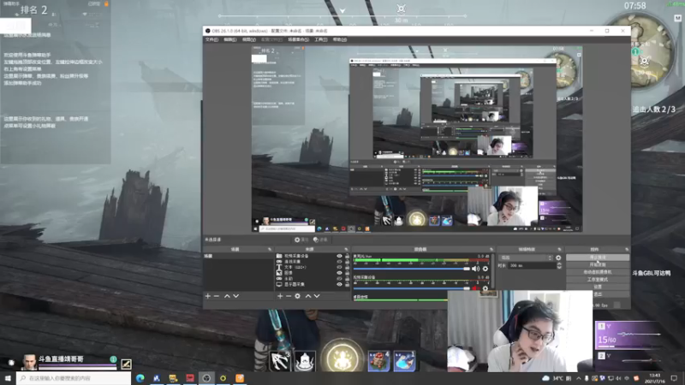
Task: Toggle visibility of the text (GDI+) source
Action: 339,267
